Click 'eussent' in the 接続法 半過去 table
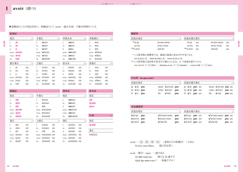The width and height of the screenshot is (243, 172). (x=46, y=116)
